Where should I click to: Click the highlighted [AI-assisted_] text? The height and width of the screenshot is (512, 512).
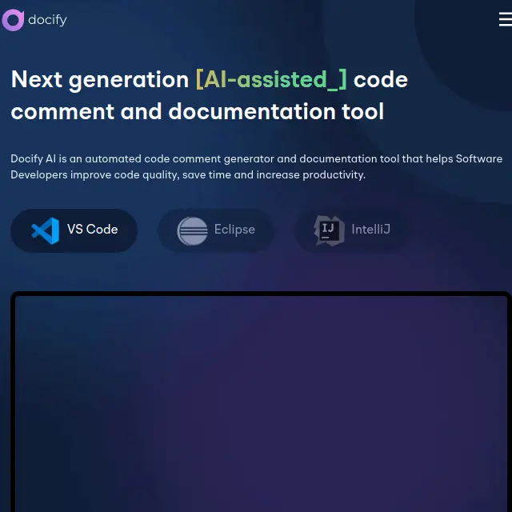pyautogui.click(x=271, y=80)
